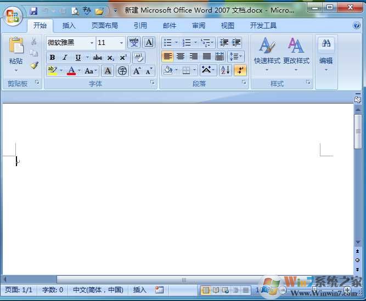Shrink font size with small A
This screenshot has width=366, height=301.
tap(149, 71)
